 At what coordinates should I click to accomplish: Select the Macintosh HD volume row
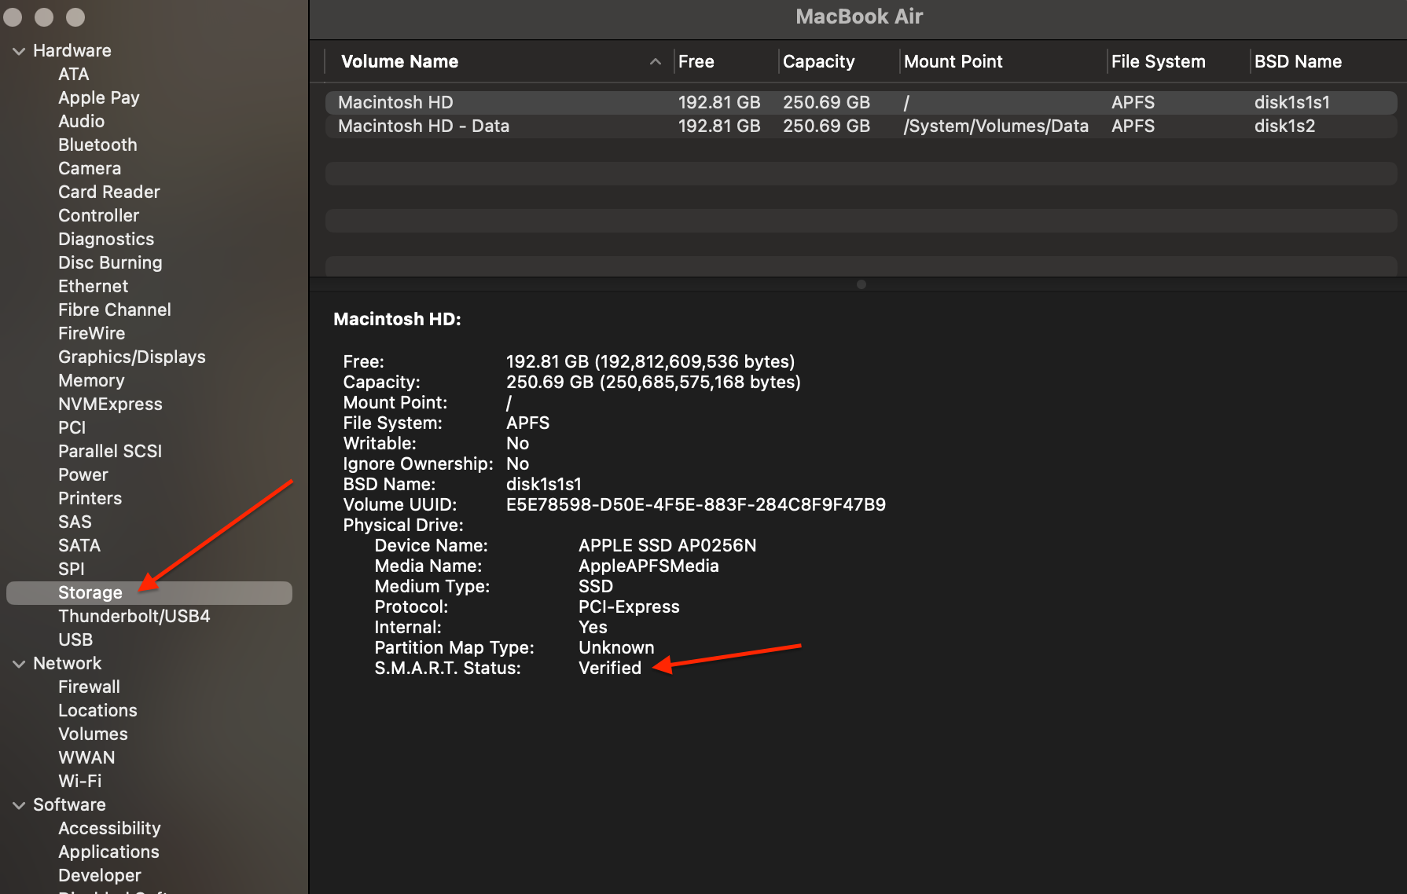click(x=861, y=102)
